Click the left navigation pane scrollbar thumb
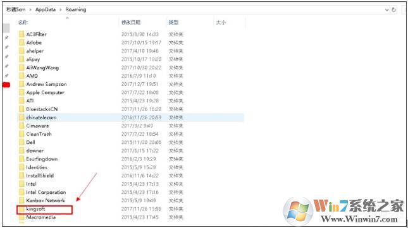This screenshot has height=228, width=408. click(x=6, y=28)
